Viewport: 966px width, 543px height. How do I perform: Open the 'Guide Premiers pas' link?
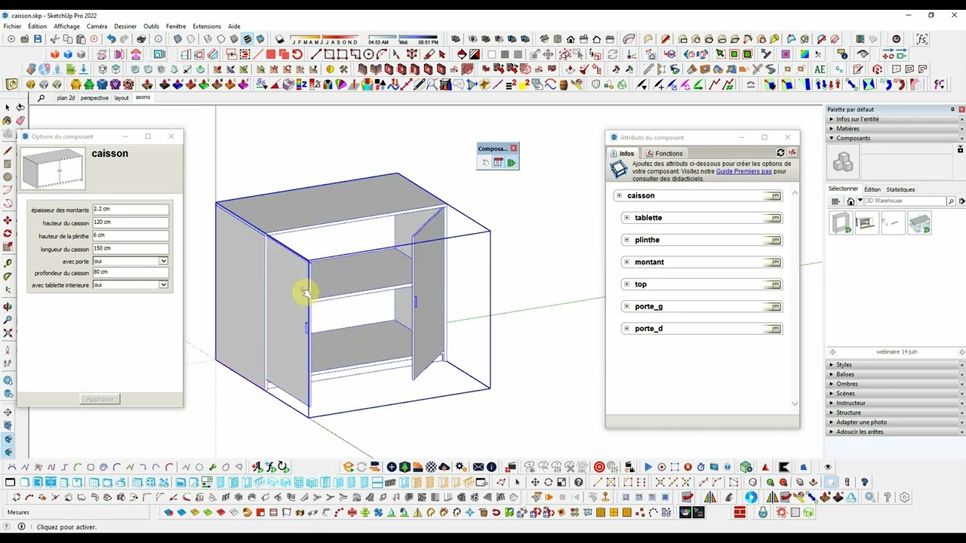pos(744,171)
